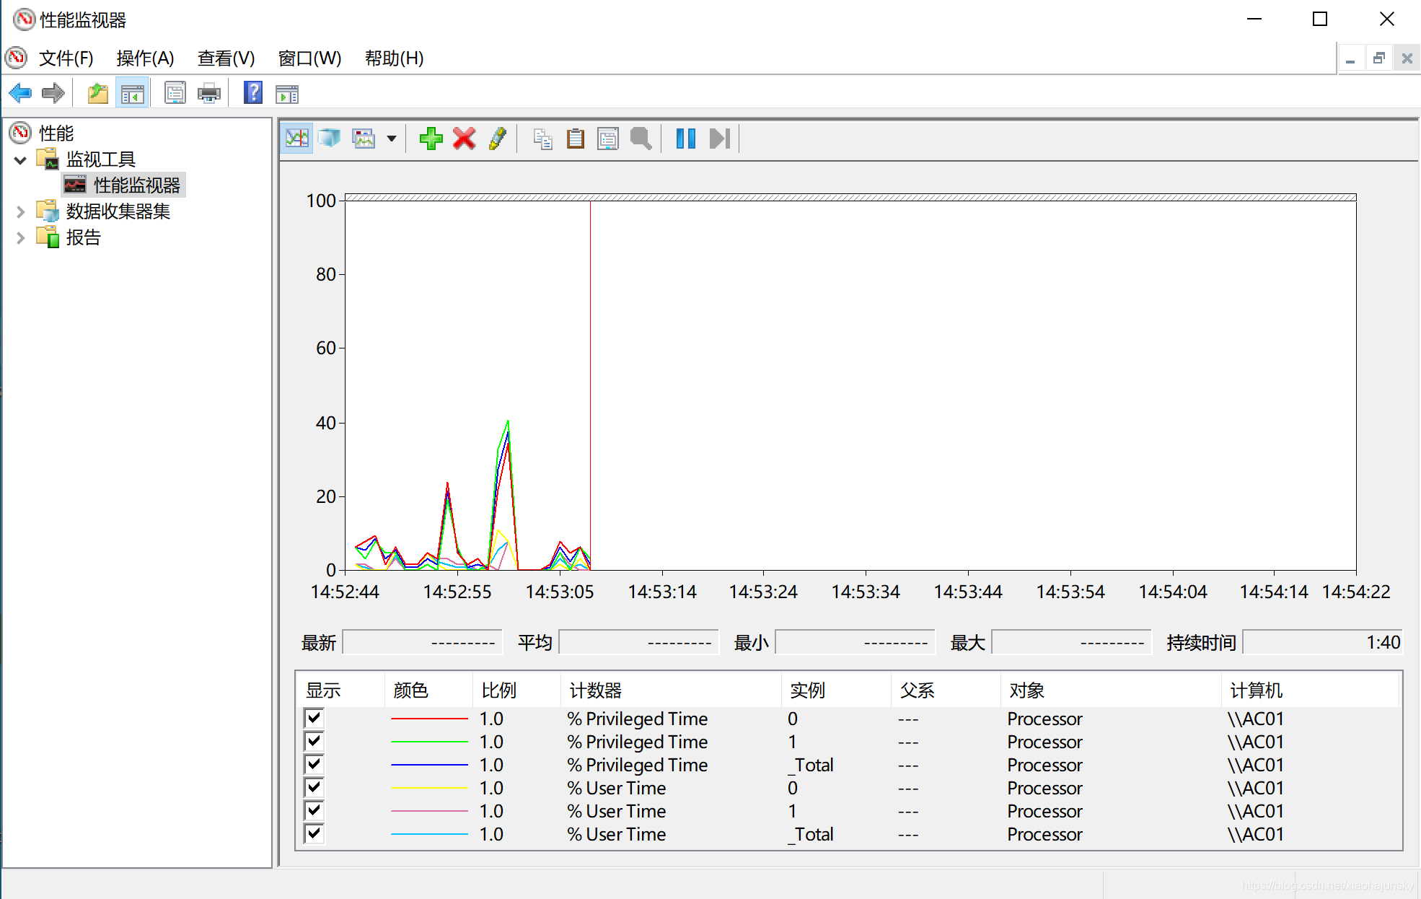The image size is (1421, 899).
Task: Click the yellow color line for User Time 0
Action: pos(429,788)
